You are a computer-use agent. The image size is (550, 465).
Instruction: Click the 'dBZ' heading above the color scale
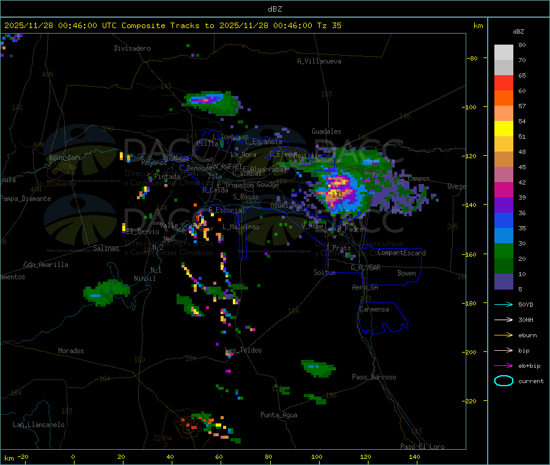click(518, 32)
